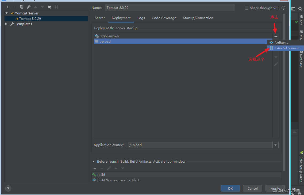Sort configurations alphabetically
The height and width of the screenshot is (195, 304).
point(56,7)
